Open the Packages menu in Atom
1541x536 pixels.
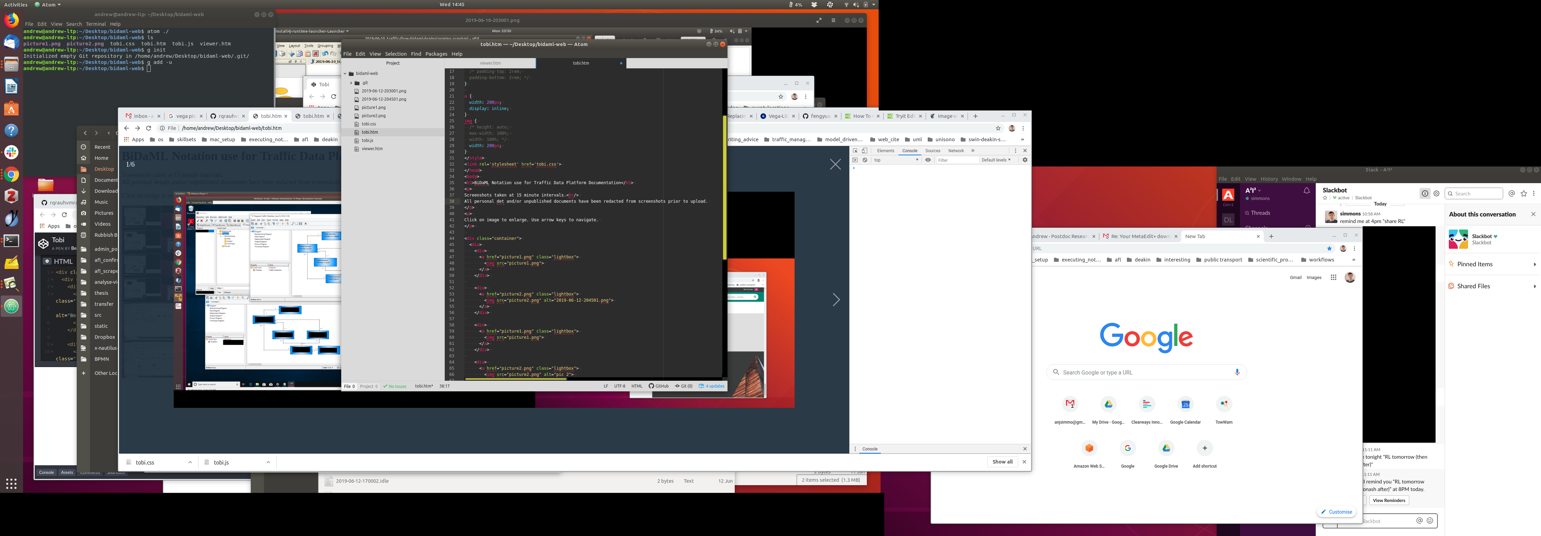coord(436,54)
